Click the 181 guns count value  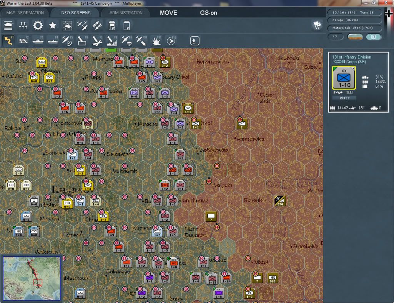[x=362, y=108]
